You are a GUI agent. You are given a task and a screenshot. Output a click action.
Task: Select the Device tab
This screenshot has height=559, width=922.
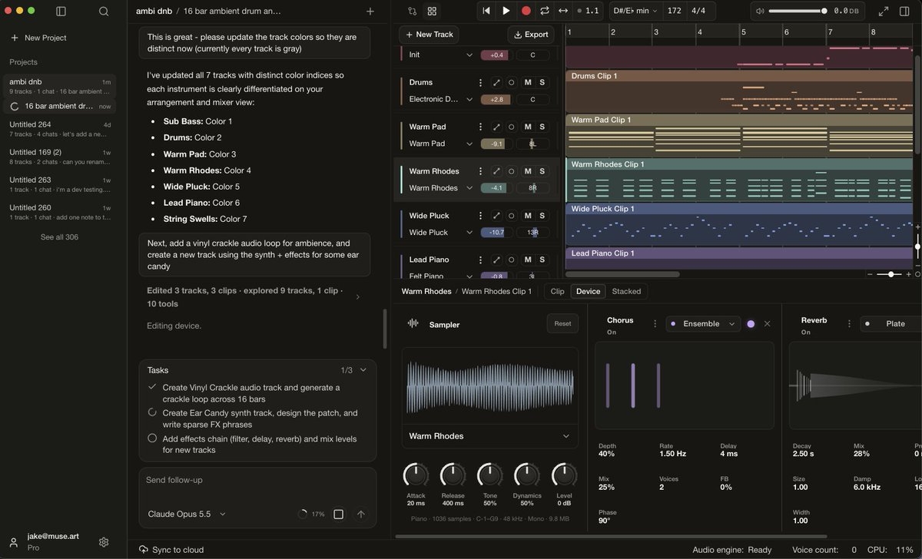[588, 292]
